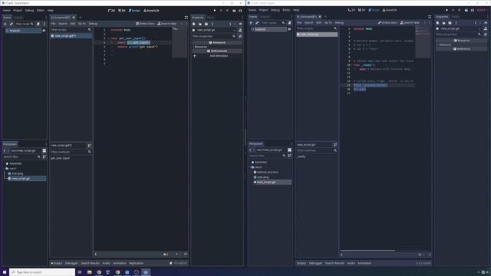
Task: Open object history icon in left Inspector
Action: [240, 24]
